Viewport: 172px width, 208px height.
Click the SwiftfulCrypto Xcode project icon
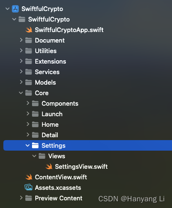point(15,9)
